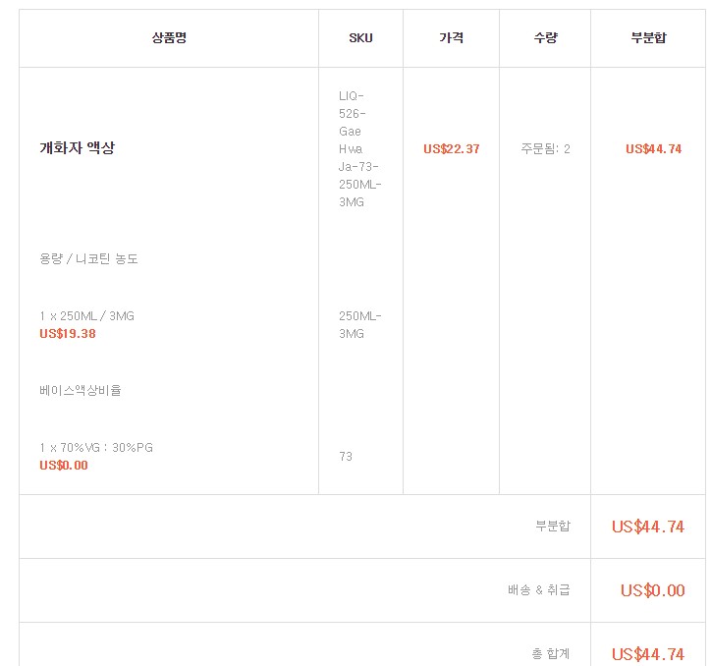
Task: Click the 250ML-3MG option SKU
Action: [359, 325]
